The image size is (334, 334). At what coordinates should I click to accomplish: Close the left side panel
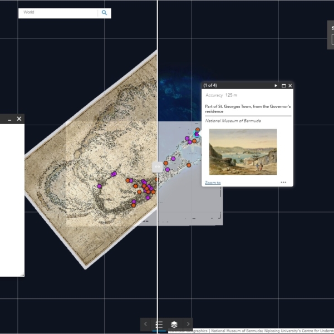[19, 119]
